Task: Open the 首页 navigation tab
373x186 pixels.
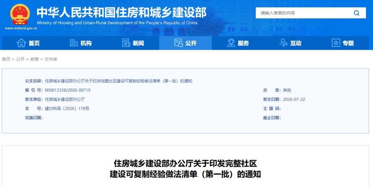Action: (28, 43)
